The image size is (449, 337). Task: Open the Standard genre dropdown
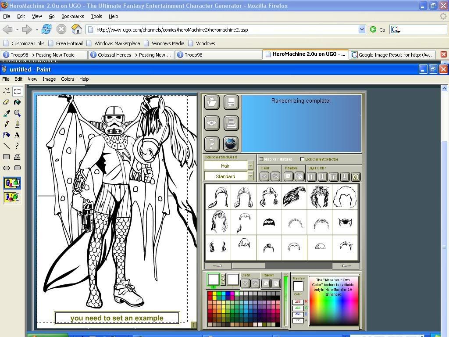[250, 176]
